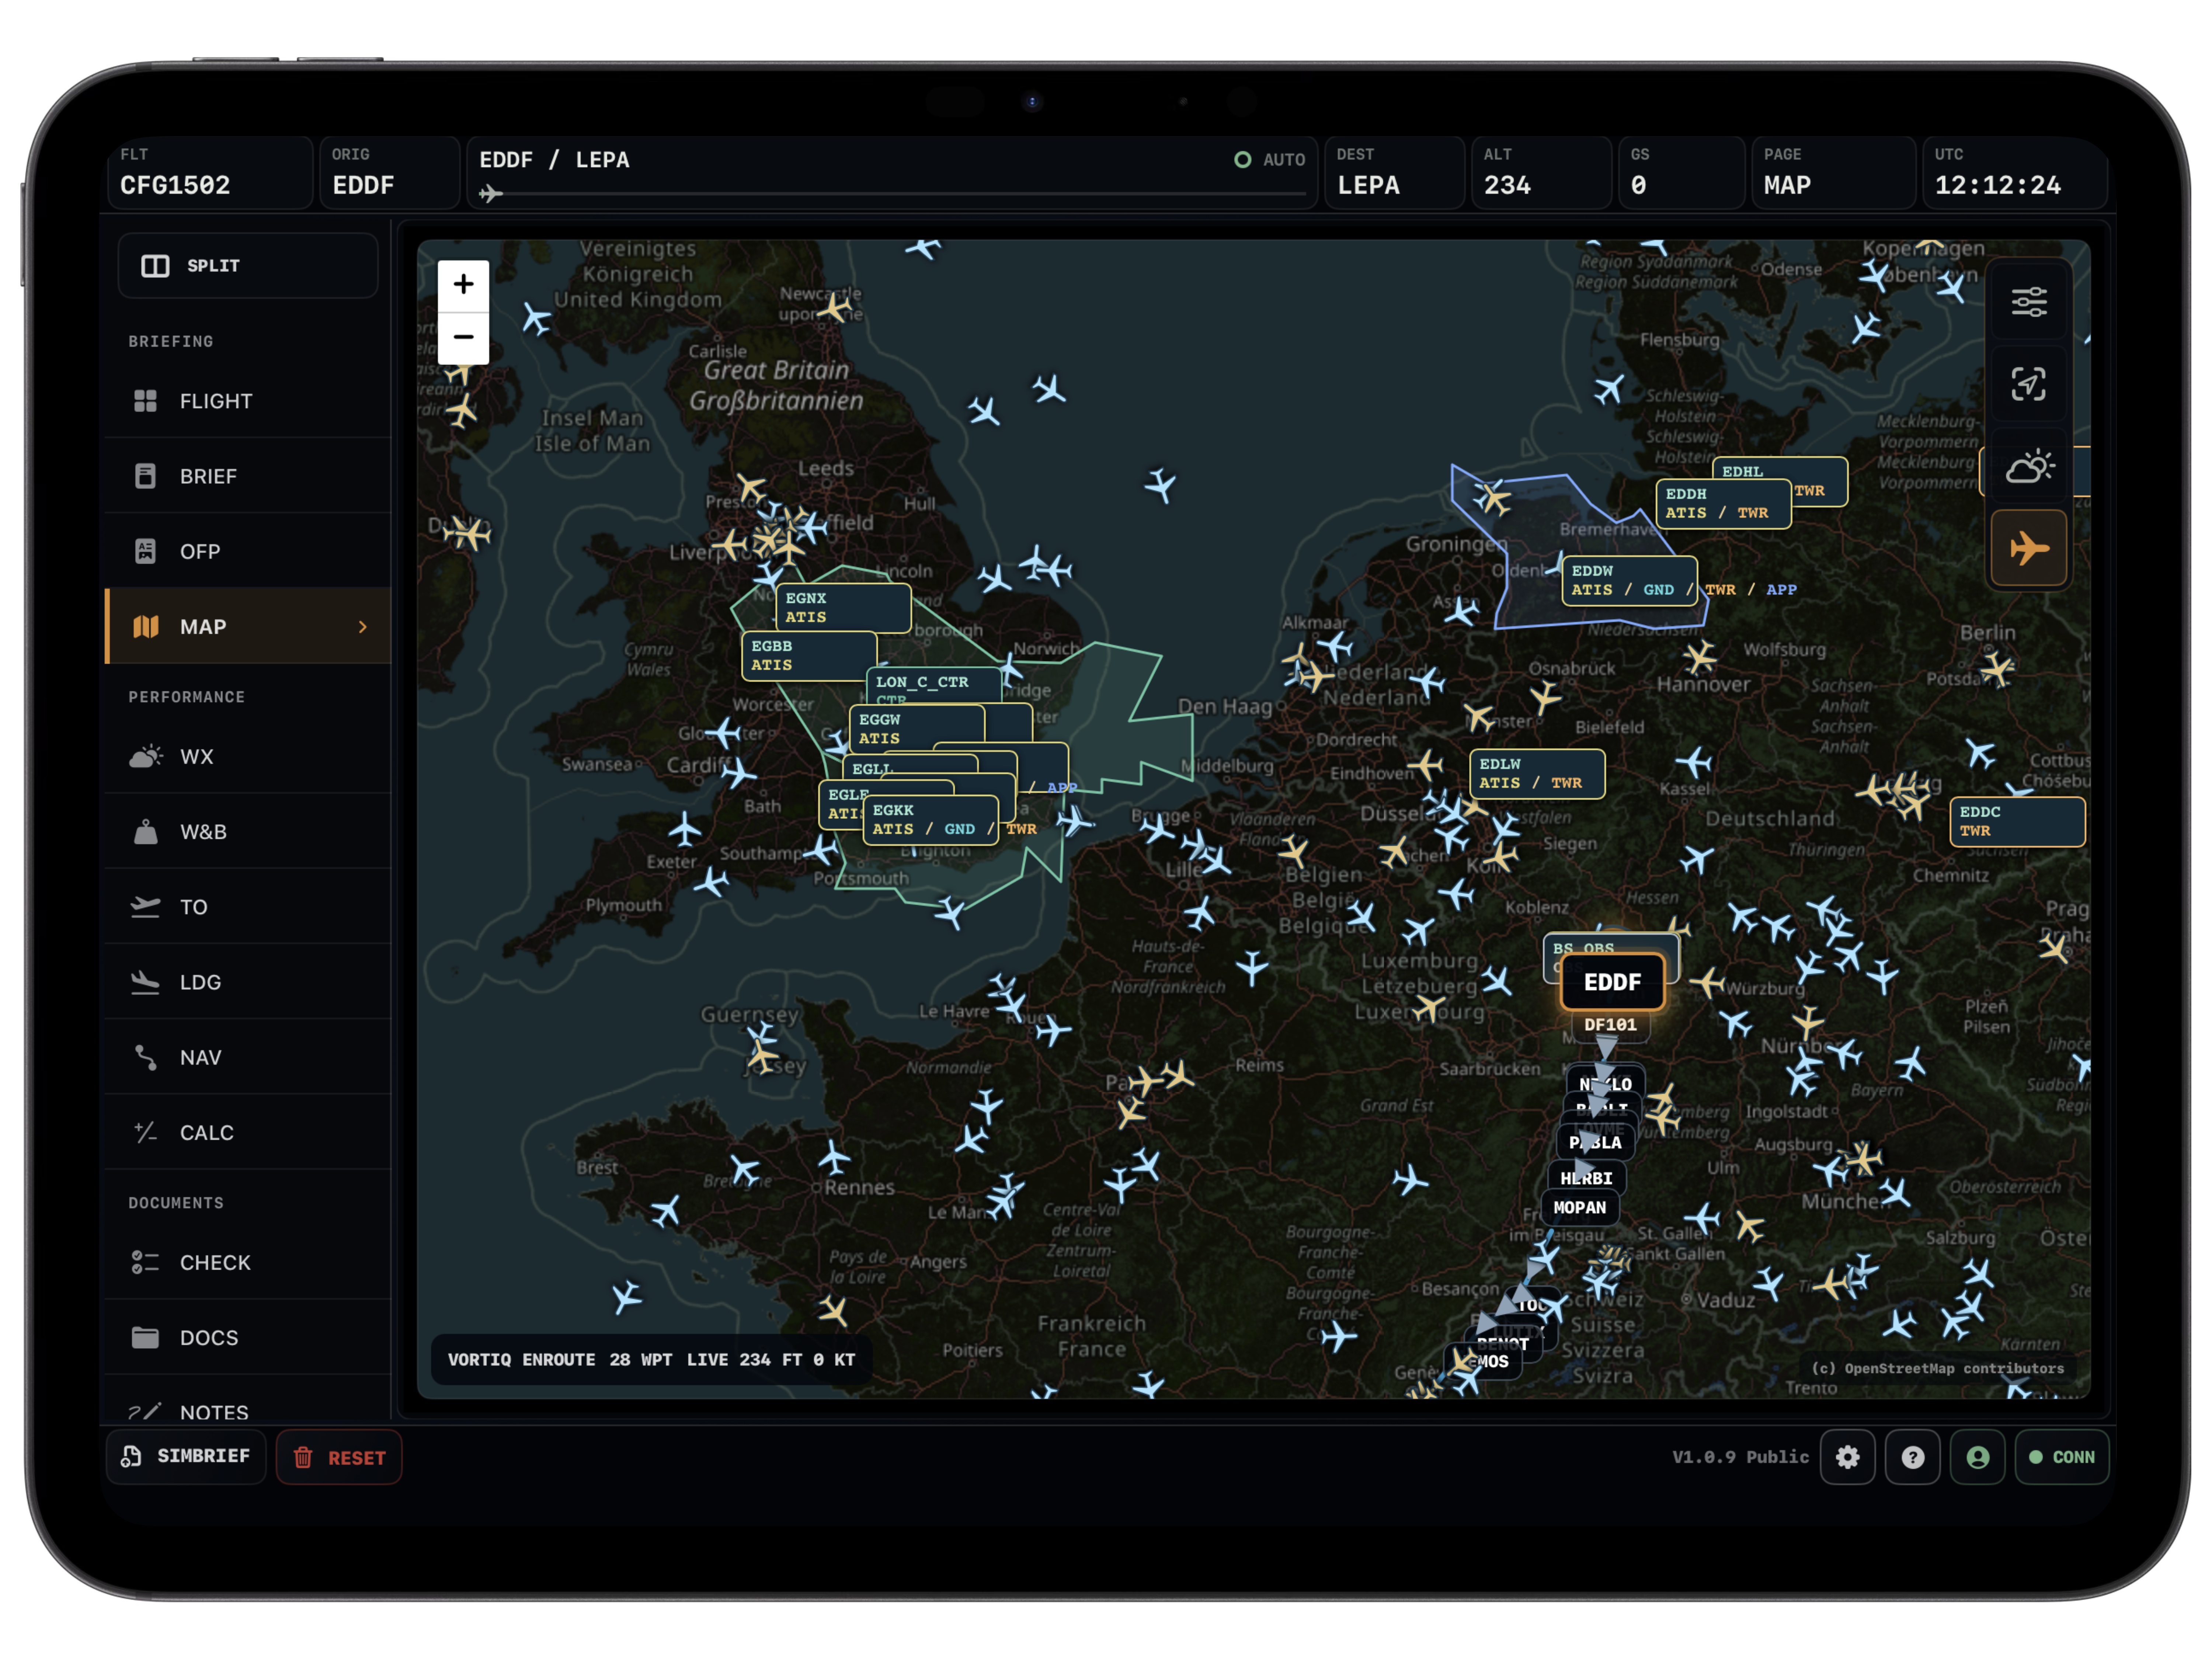
Task: Click the EGBB ATIS station label
Action: (x=808, y=656)
